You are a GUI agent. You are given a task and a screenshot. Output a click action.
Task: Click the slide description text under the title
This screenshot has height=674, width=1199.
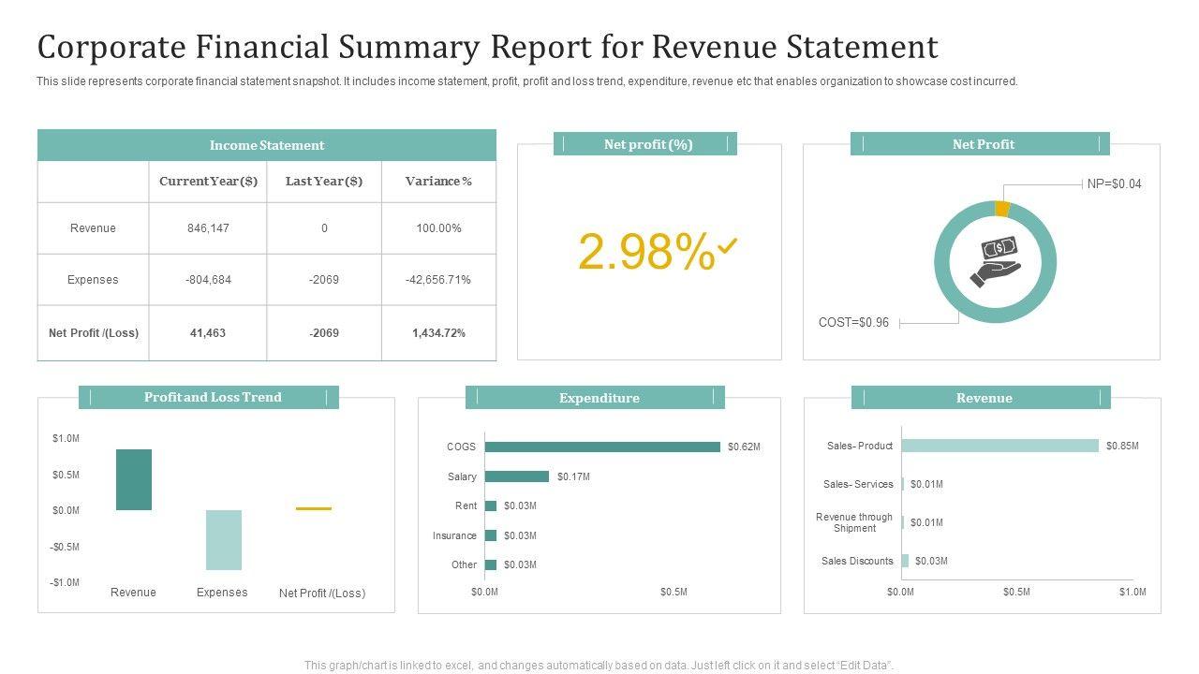pos(527,81)
